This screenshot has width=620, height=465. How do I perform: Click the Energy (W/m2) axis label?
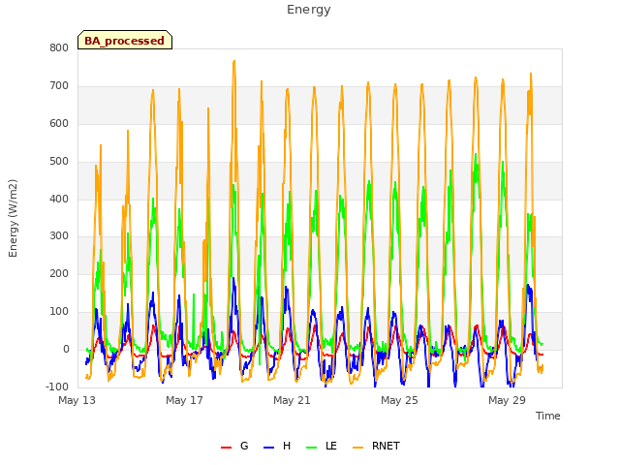click(13, 218)
